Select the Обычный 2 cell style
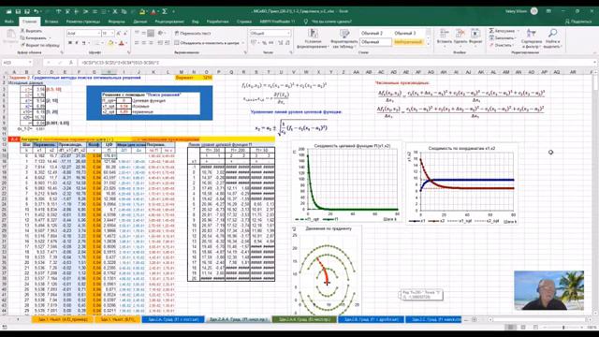Viewport: 599px width, 337px height. (x=375, y=34)
